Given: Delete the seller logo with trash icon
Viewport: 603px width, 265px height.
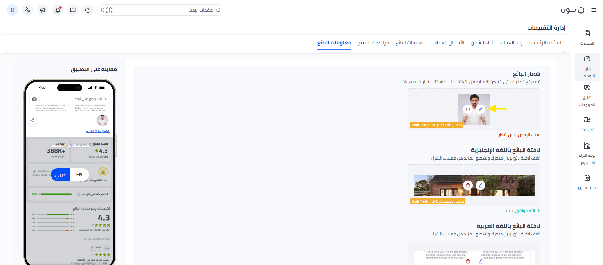Looking at the screenshot, I should [x=468, y=109].
